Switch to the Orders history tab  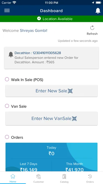(90, 178)
